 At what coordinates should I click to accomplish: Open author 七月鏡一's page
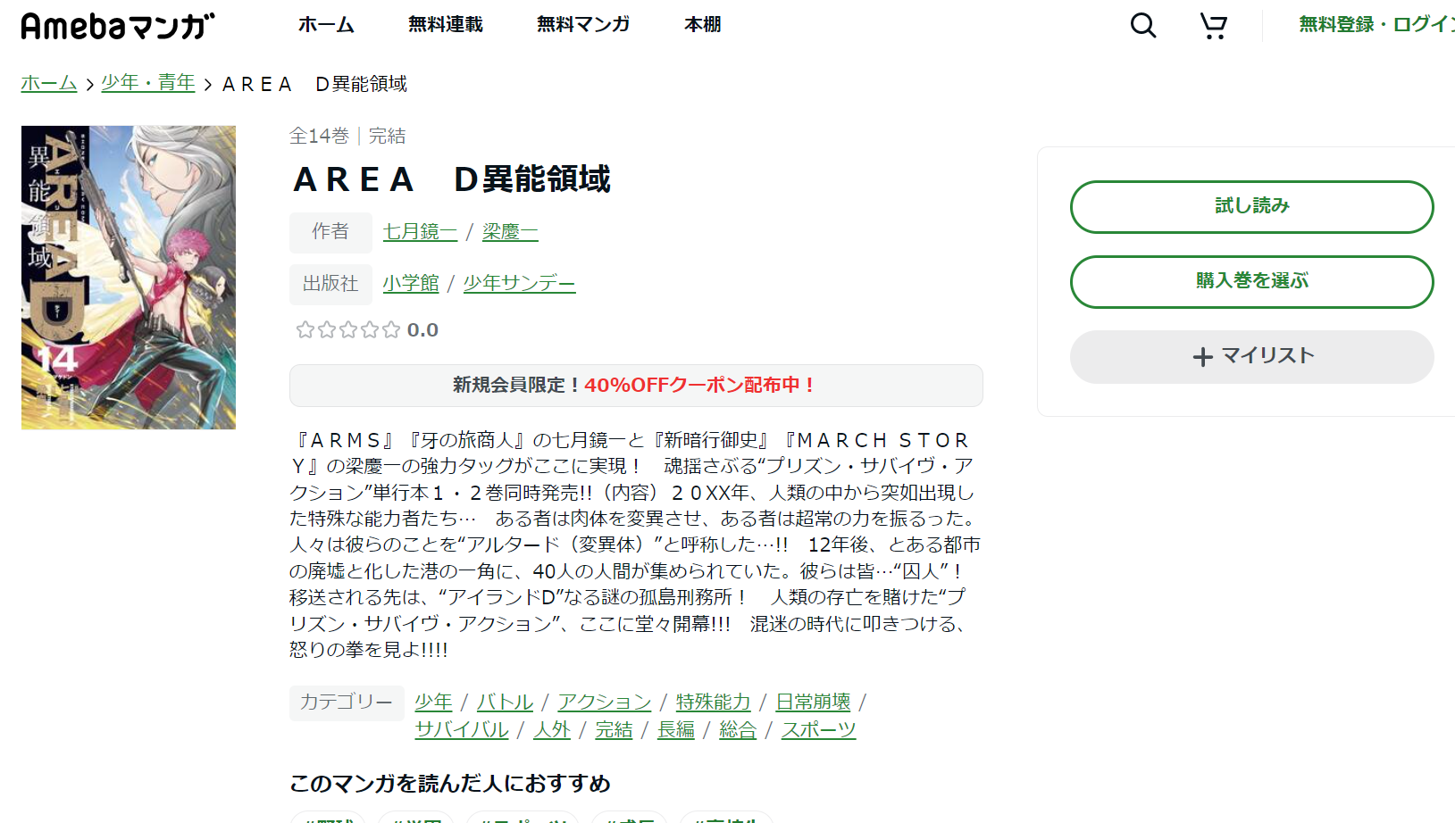click(419, 231)
